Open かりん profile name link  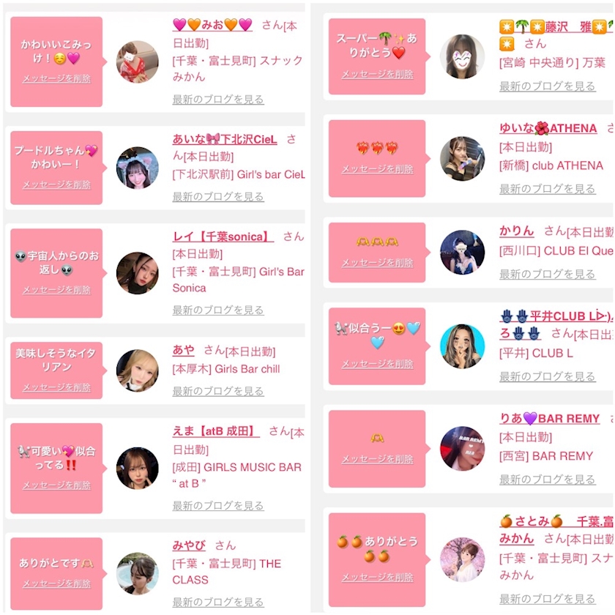click(x=517, y=231)
